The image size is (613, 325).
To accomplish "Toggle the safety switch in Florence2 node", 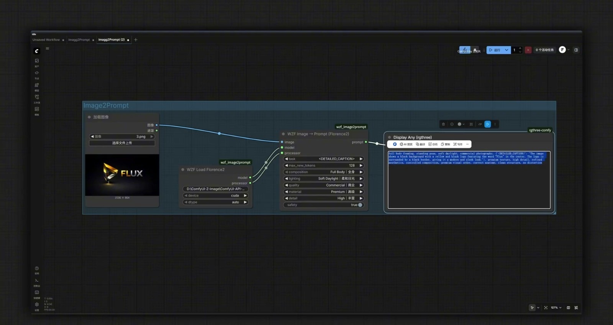I will (359, 205).
